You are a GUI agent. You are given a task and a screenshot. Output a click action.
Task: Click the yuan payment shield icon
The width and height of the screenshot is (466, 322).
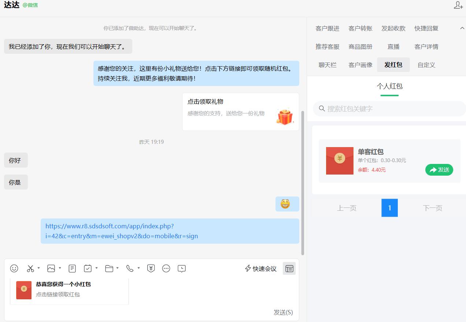(x=151, y=269)
